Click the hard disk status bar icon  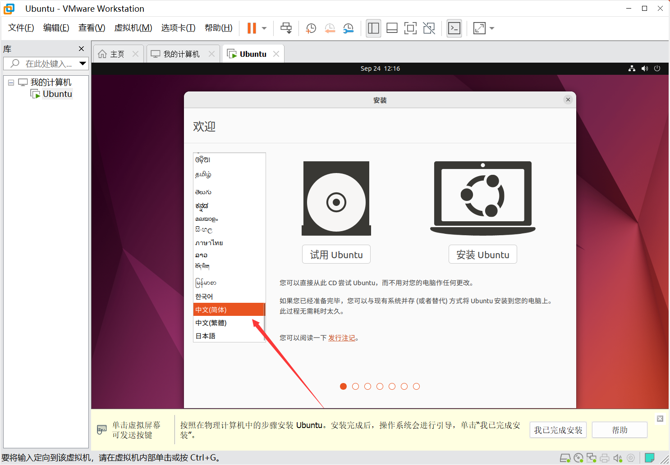click(x=565, y=458)
